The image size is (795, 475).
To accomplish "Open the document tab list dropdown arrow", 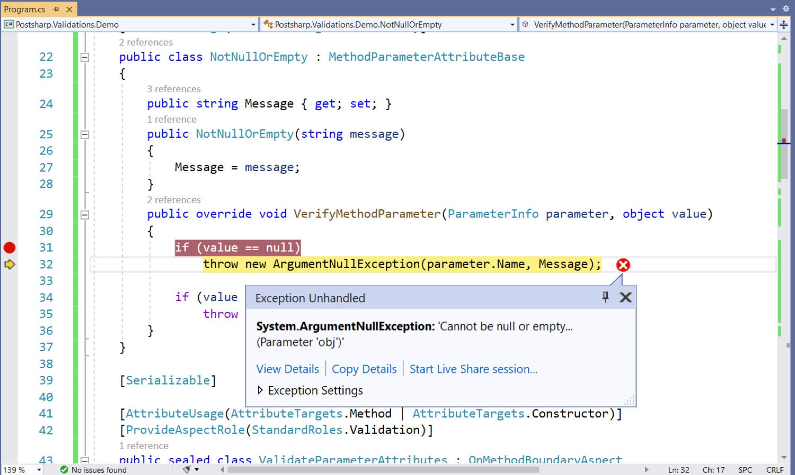I will [773, 10].
